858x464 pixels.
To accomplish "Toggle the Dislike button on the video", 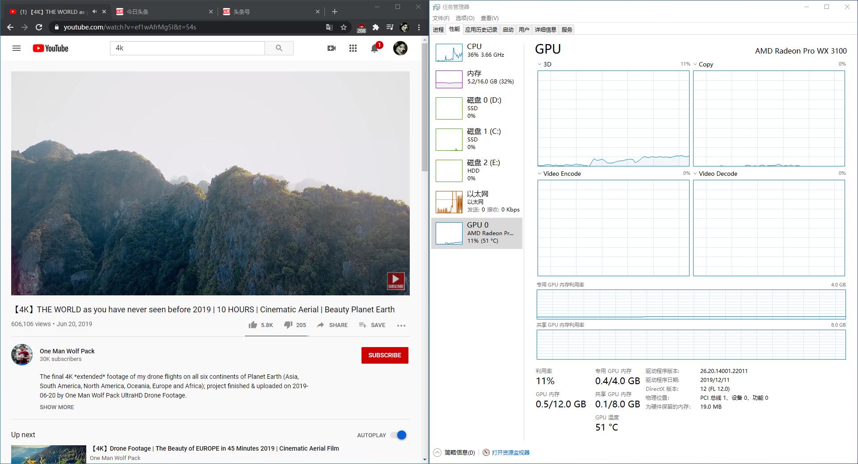I will point(288,325).
